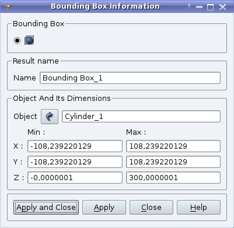Click the SALOME lamp icon in title bar
The height and width of the screenshot is (228, 234).
[9, 7]
